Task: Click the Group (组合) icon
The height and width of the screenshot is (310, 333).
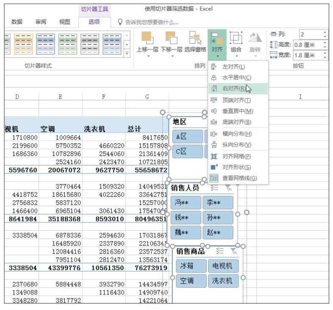Action: [x=236, y=37]
